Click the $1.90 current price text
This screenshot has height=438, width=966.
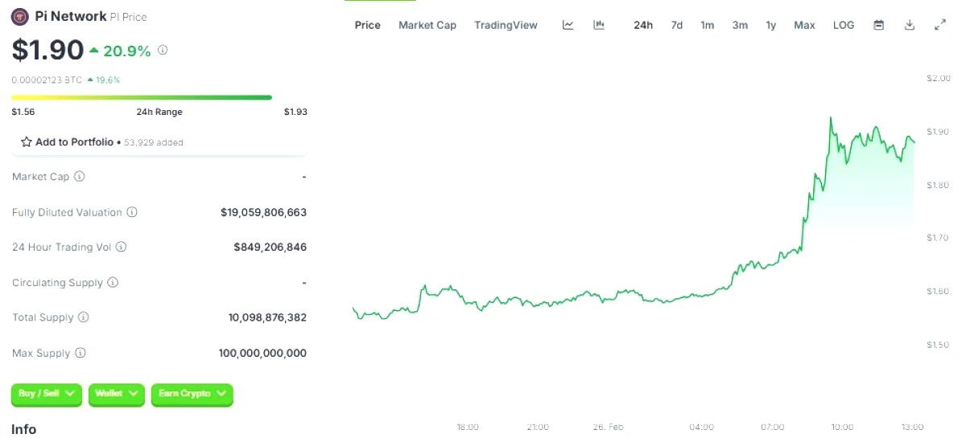click(x=47, y=50)
